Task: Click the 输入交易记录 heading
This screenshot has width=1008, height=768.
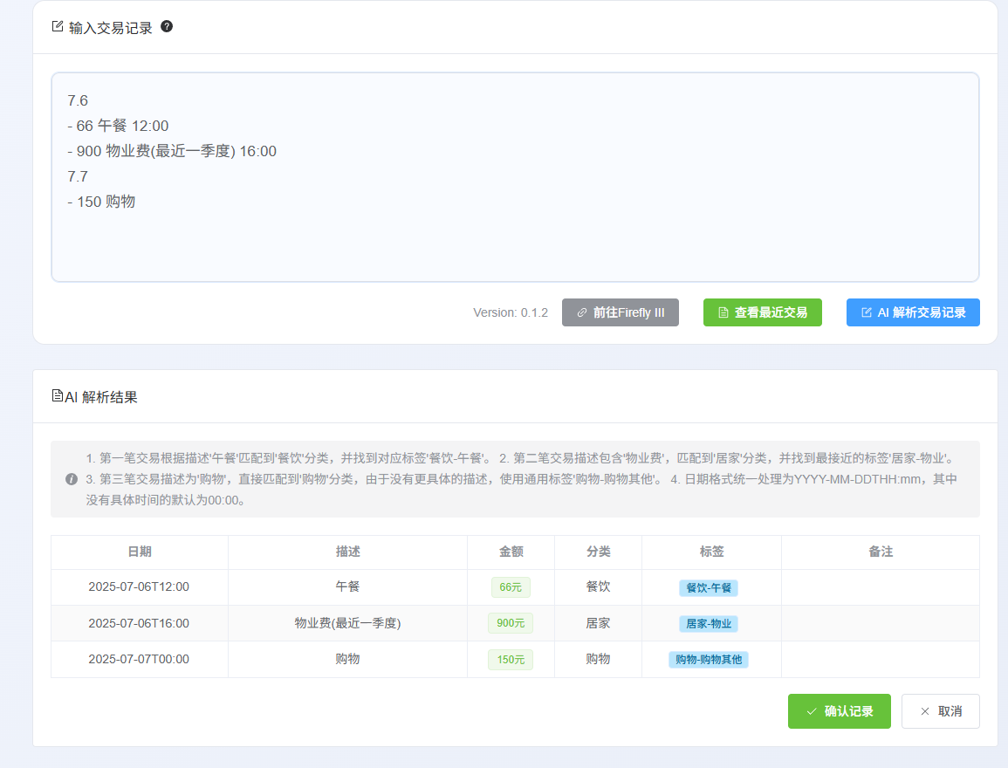Action: 111,28
